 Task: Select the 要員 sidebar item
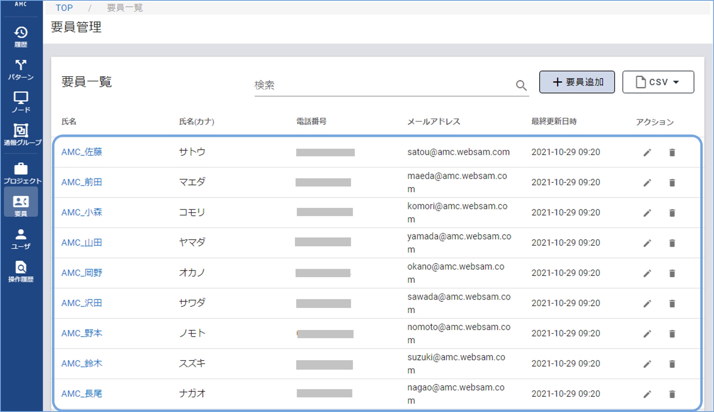[x=21, y=202]
